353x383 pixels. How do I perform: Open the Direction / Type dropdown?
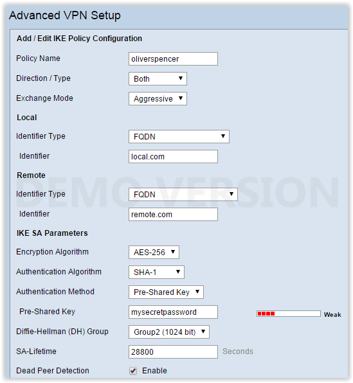[x=158, y=78]
